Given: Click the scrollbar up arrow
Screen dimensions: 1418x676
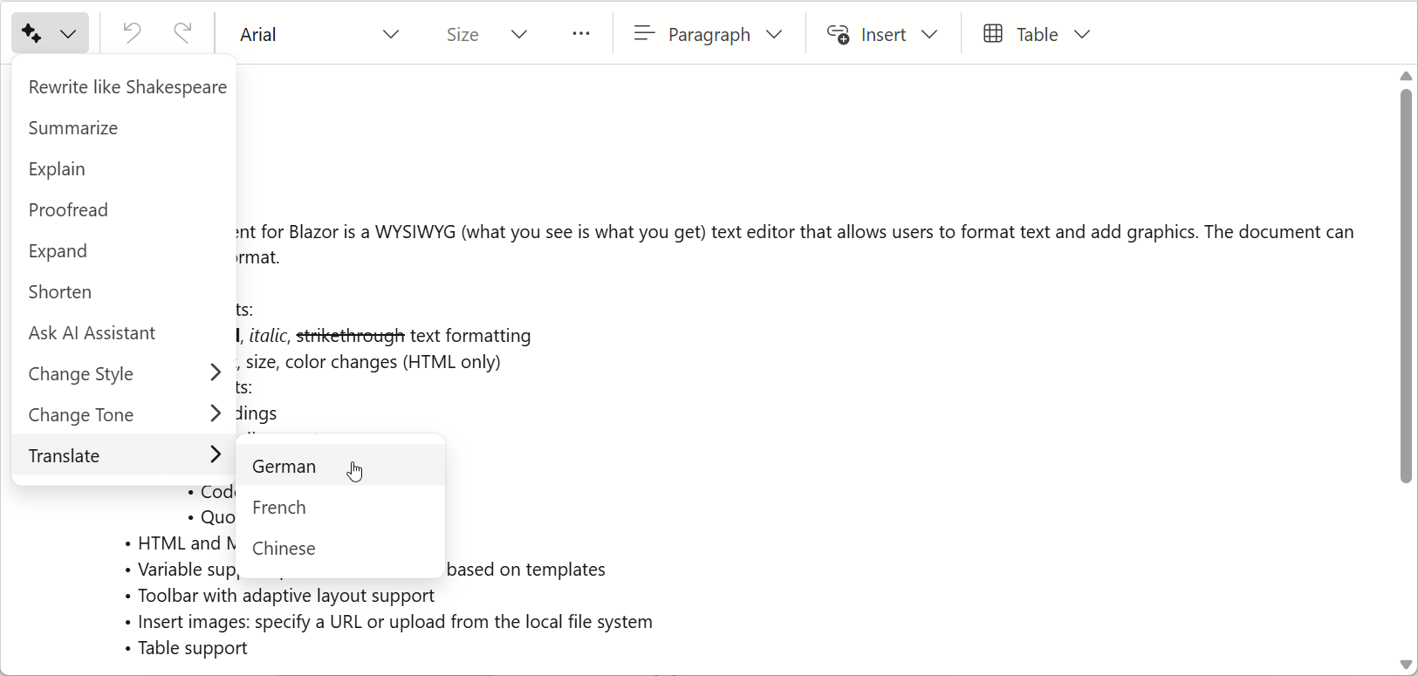Looking at the screenshot, I should [1406, 76].
